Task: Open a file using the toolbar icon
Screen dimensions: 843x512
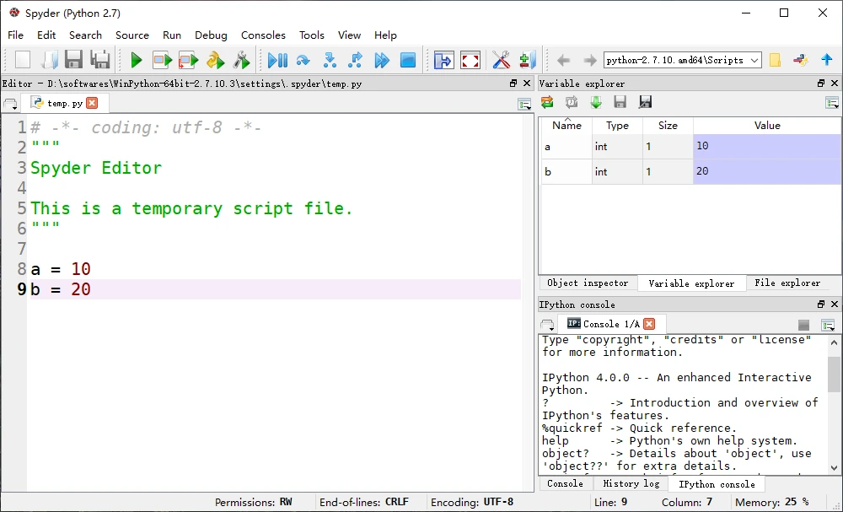Action: [48, 60]
